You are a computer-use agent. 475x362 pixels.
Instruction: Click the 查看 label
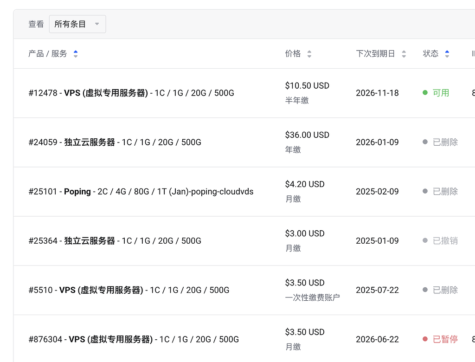[36, 24]
